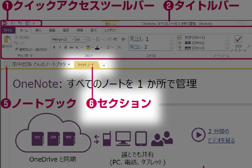Screen dimensions: 252x168
Task: Toggle Italic formatting
Action: (60, 47)
